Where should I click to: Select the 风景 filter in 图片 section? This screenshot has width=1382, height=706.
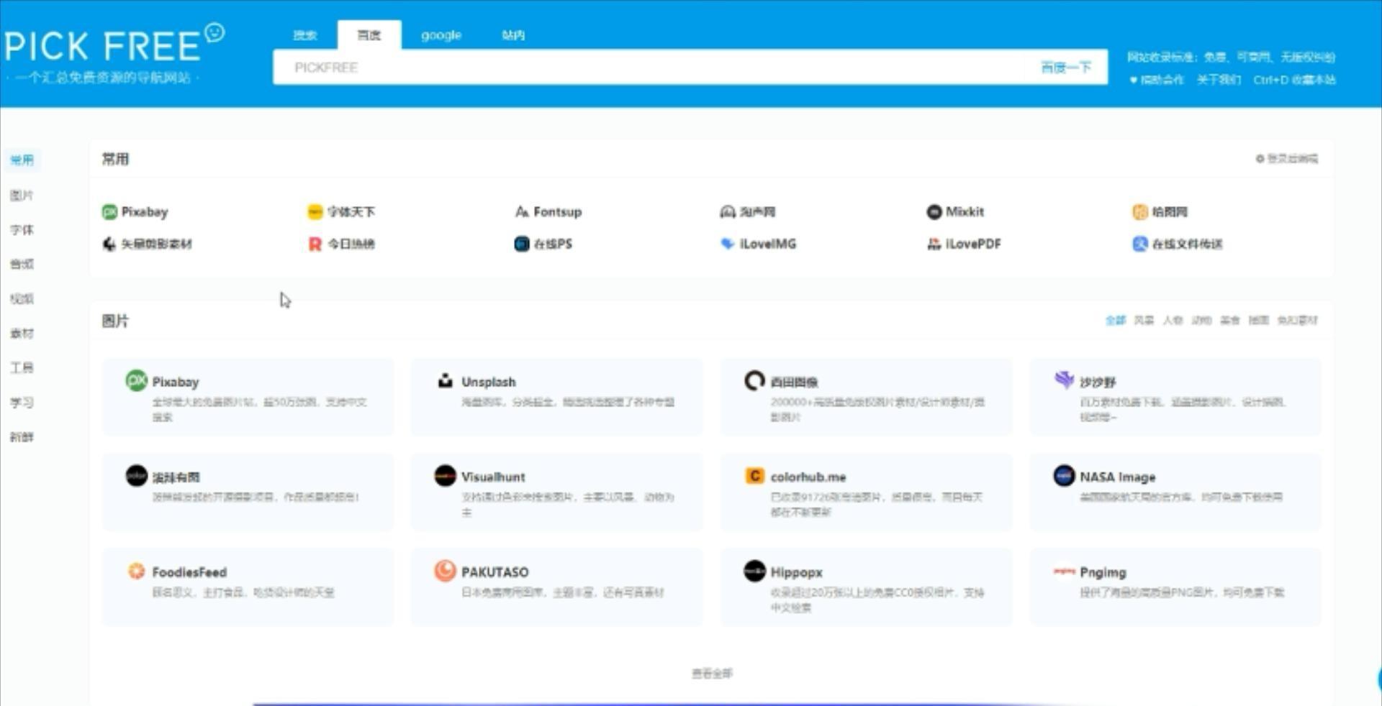click(x=1144, y=321)
